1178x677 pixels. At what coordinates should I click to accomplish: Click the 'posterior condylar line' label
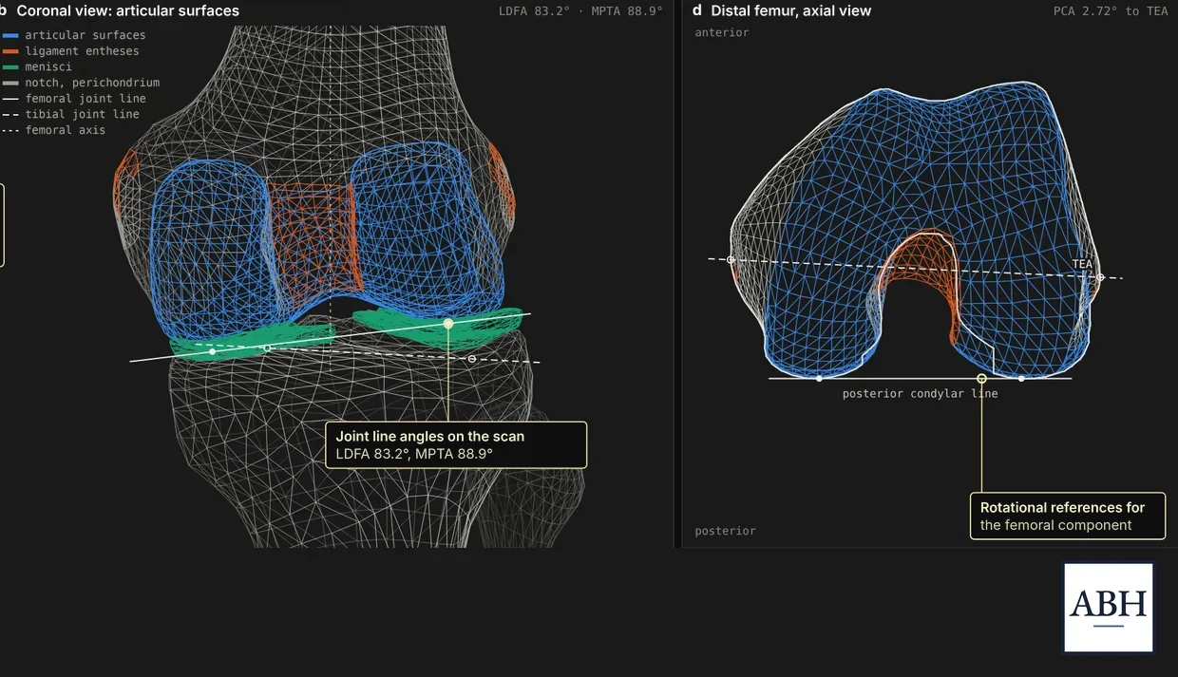click(920, 393)
